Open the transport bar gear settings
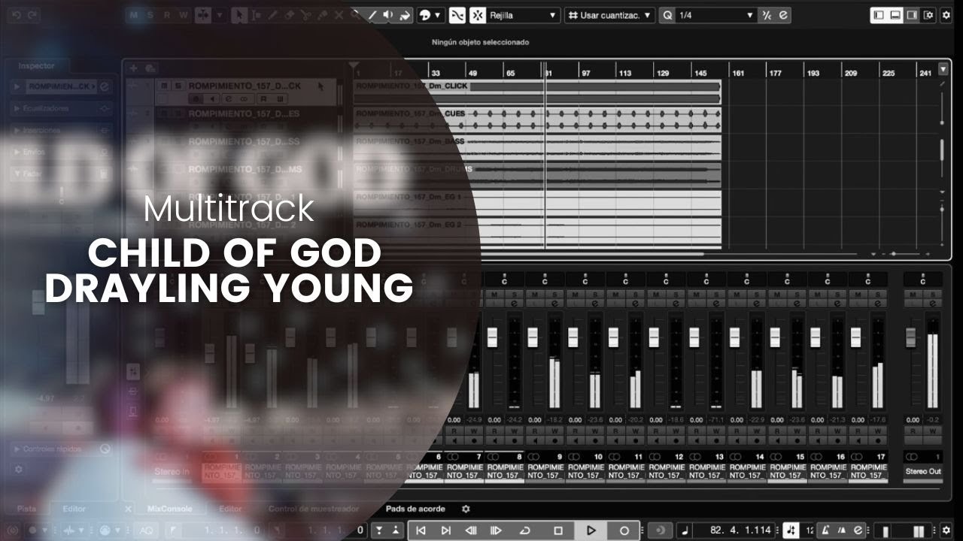 click(x=947, y=530)
